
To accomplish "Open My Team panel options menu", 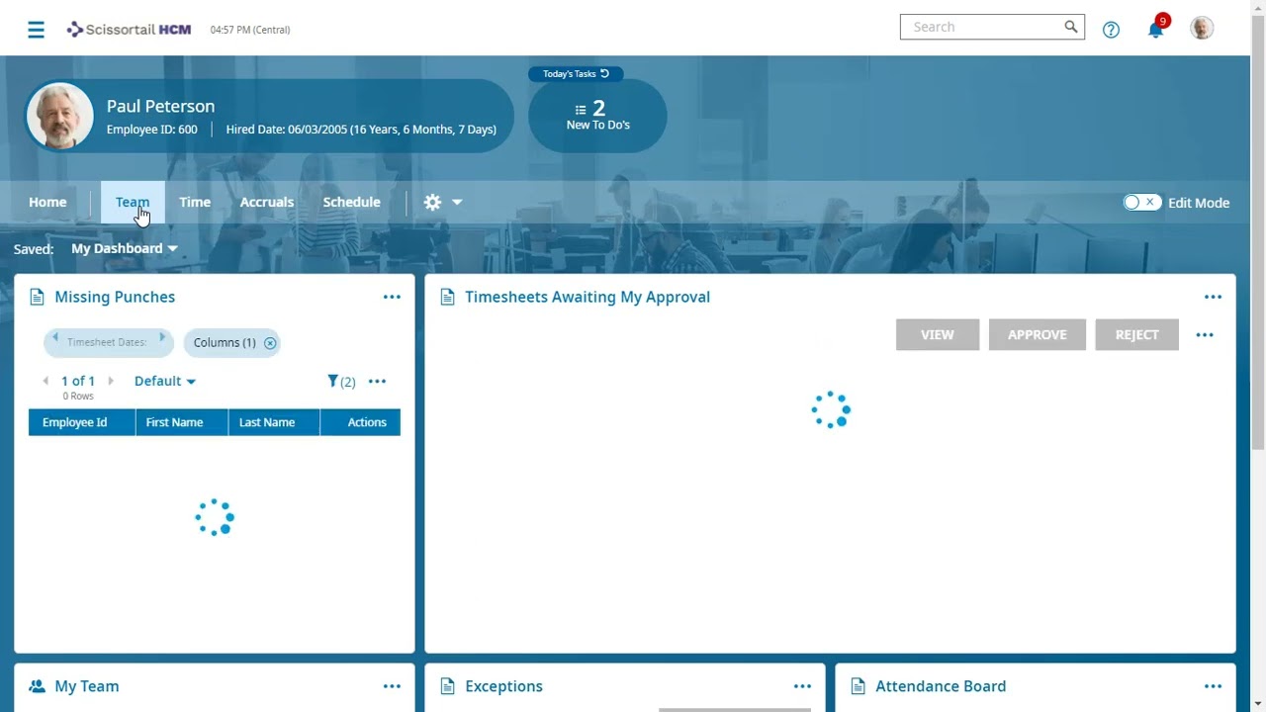I will (x=392, y=686).
